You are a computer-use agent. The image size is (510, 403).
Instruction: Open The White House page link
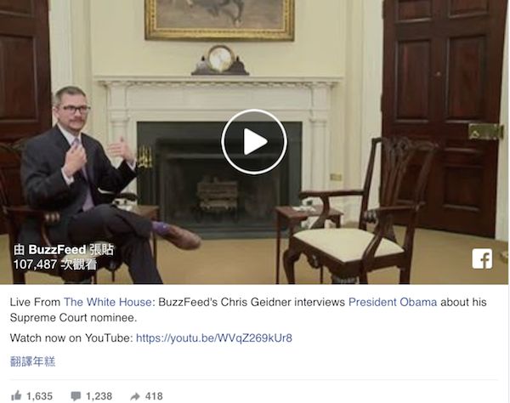point(107,302)
